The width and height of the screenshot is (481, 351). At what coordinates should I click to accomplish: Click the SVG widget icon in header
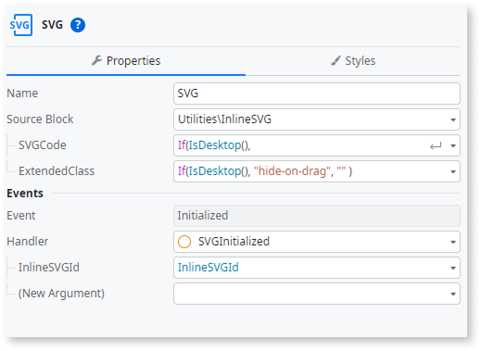click(x=21, y=25)
